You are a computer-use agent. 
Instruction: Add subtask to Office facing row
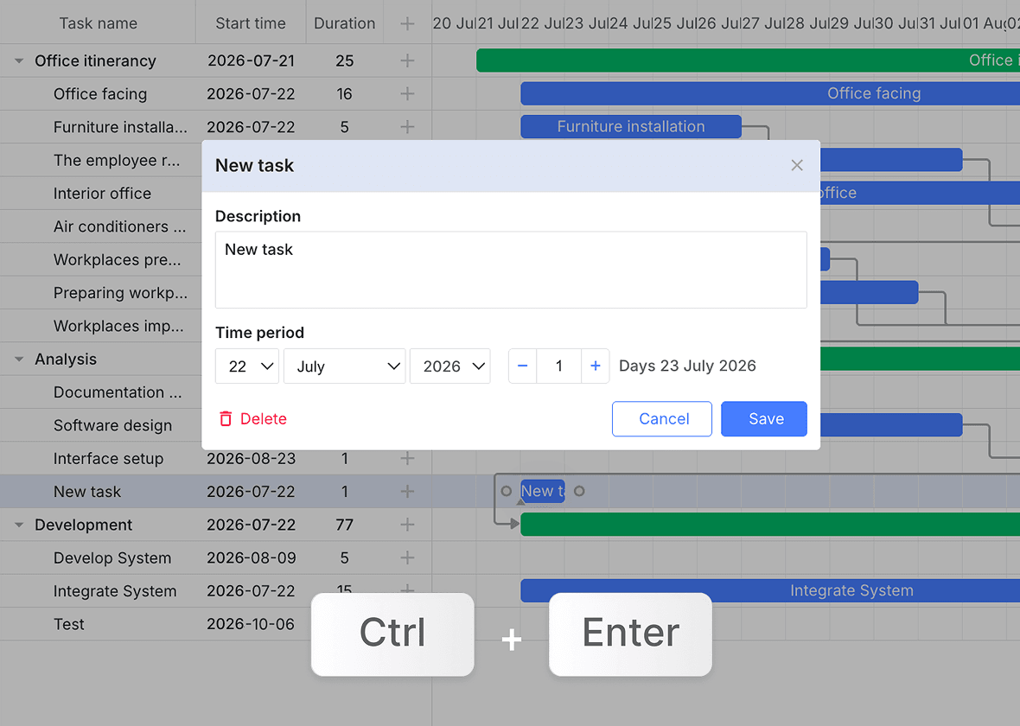click(x=407, y=94)
